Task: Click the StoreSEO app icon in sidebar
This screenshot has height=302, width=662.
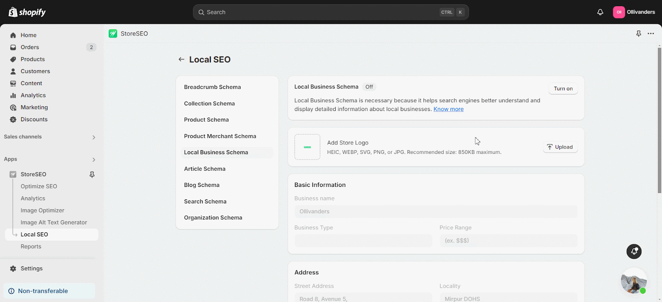Action: pos(13,174)
